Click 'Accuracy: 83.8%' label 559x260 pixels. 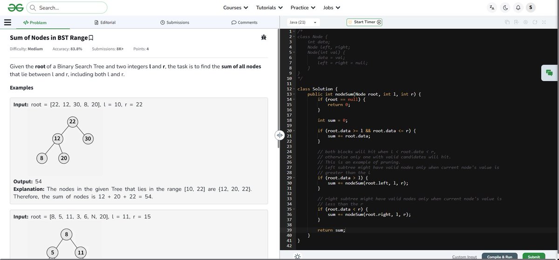pos(68,49)
